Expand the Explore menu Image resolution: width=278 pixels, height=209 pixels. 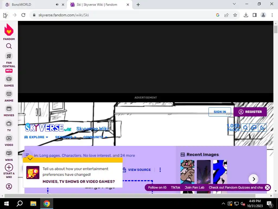[36, 137]
